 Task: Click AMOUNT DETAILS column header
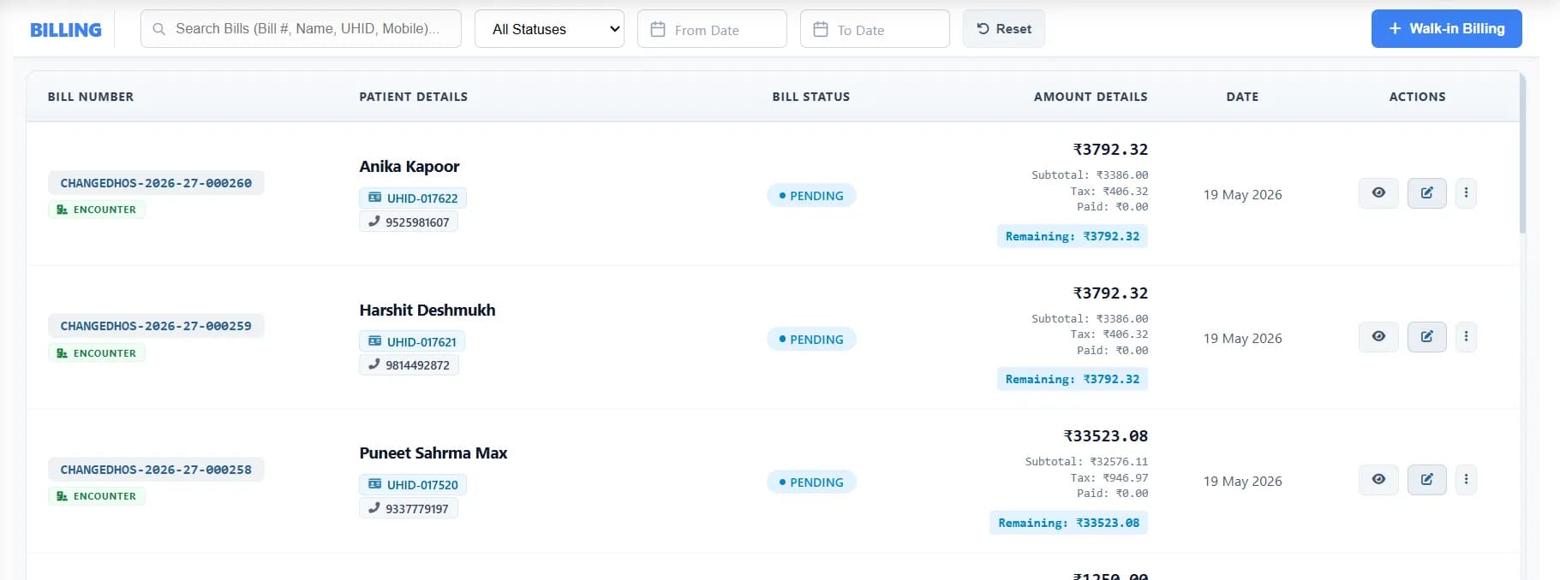click(1091, 97)
